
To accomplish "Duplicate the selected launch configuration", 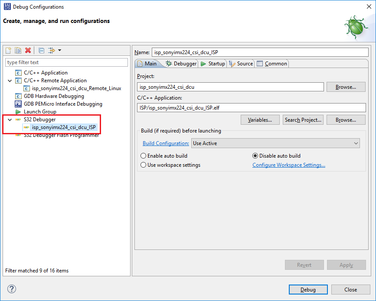I will [18, 50].
